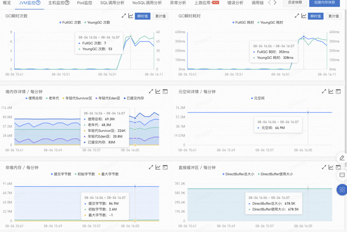Open the console icon in 非堆内存 panel
This screenshot has width=347, height=232.
(x=165, y=167)
